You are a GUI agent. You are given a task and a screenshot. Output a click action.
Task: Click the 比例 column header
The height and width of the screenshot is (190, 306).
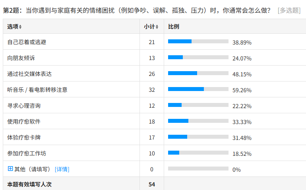click(174, 27)
